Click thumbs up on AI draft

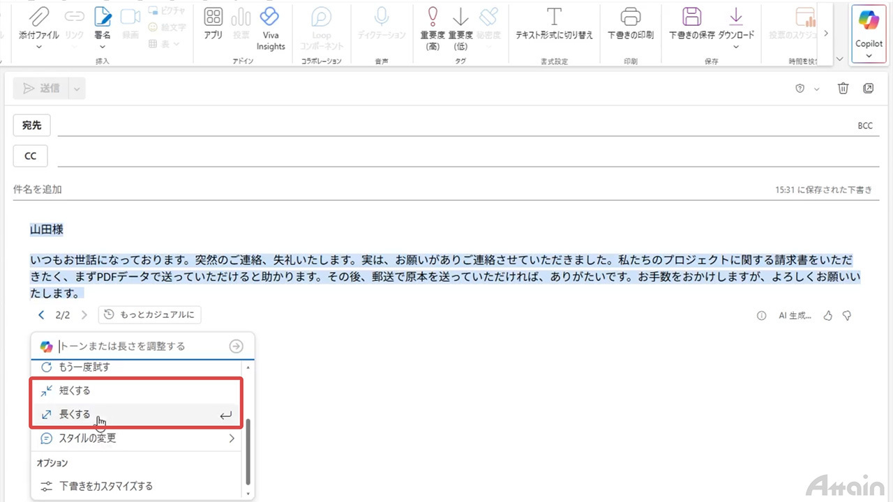click(828, 316)
